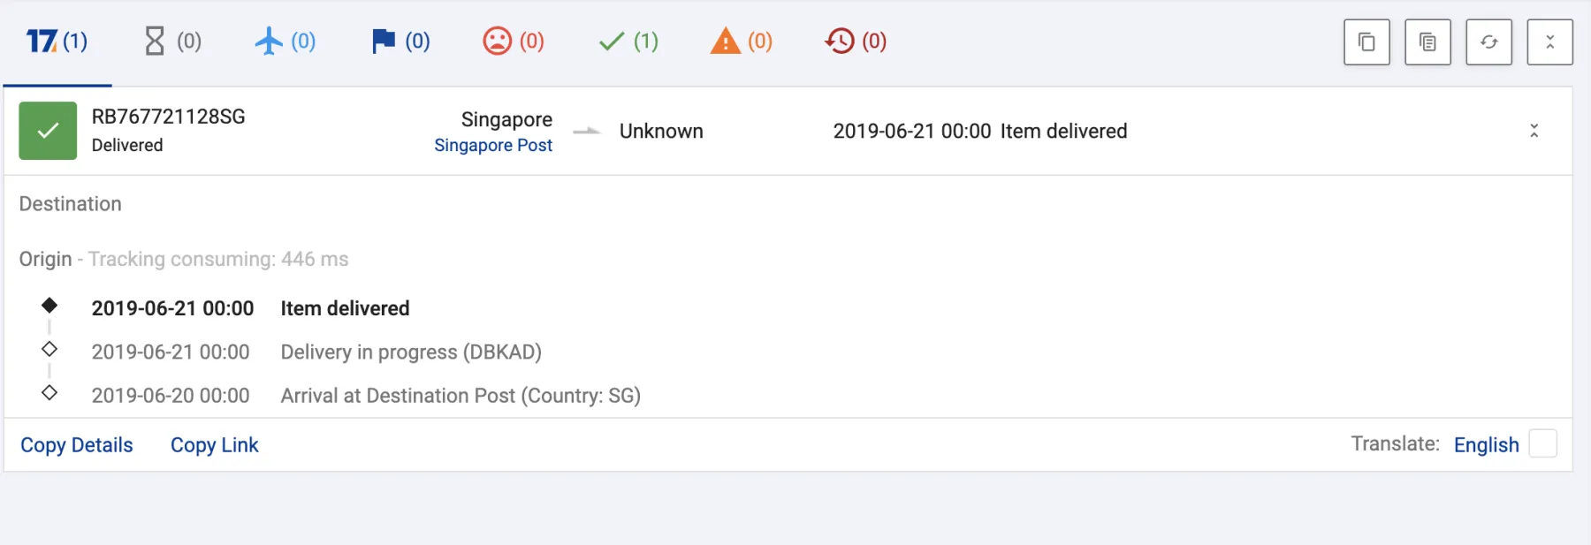Click the Copy Details link

(x=77, y=445)
